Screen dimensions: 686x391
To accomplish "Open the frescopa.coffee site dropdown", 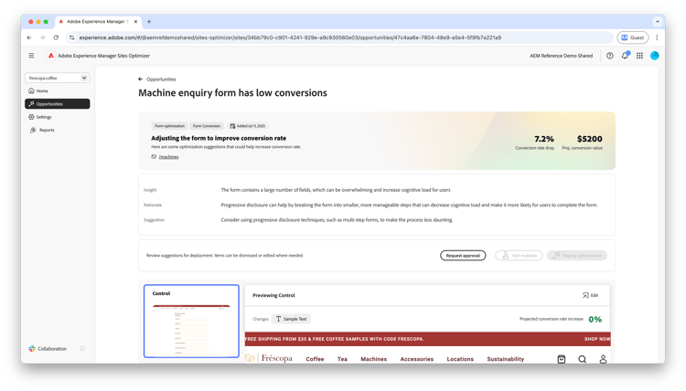I will click(58, 78).
